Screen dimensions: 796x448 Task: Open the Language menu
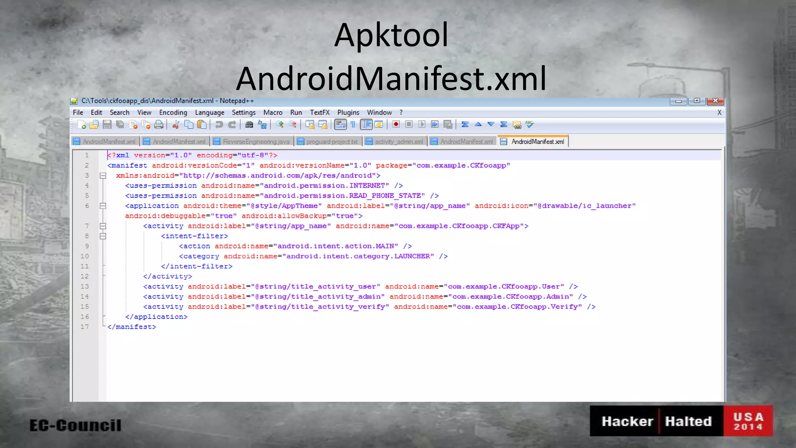[209, 112]
